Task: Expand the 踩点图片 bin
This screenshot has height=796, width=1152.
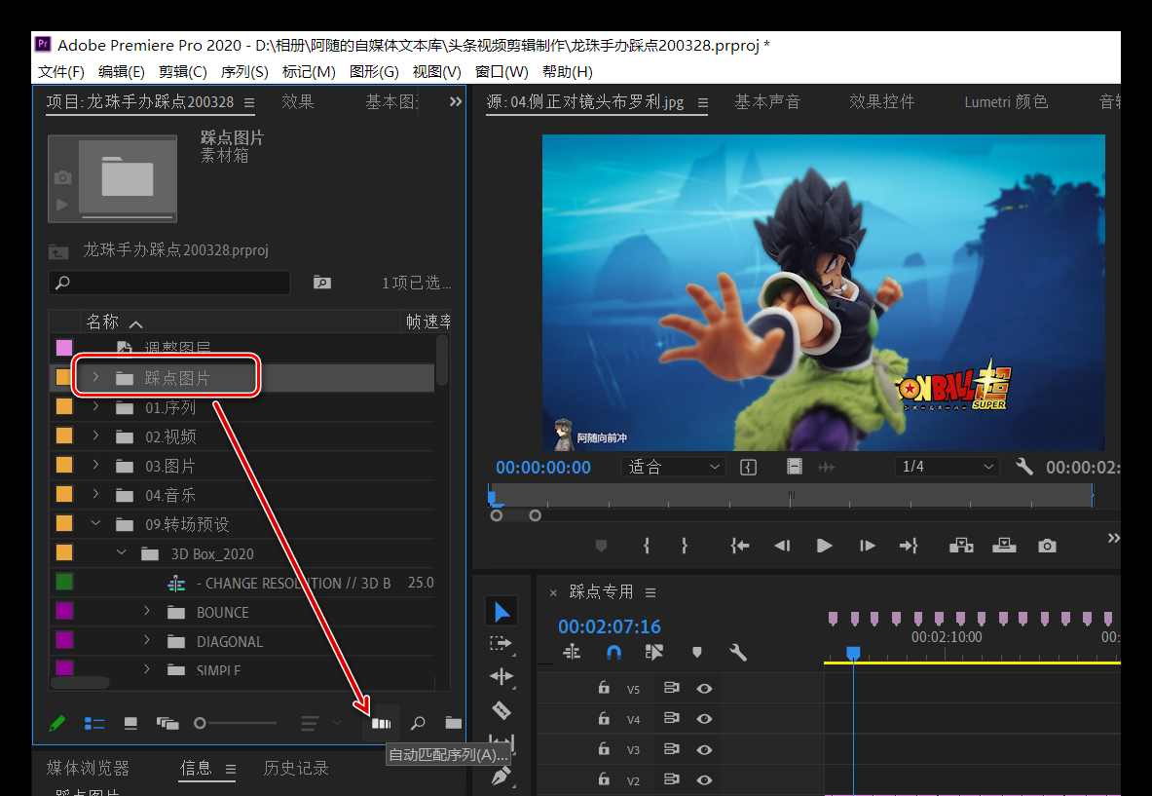Action: (95, 377)
